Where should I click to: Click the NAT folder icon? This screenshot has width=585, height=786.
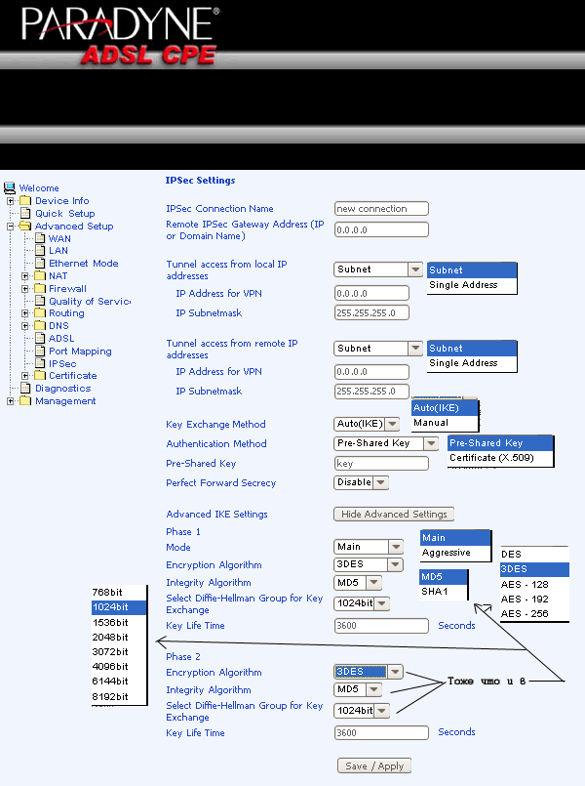click(x=40, y=275)
